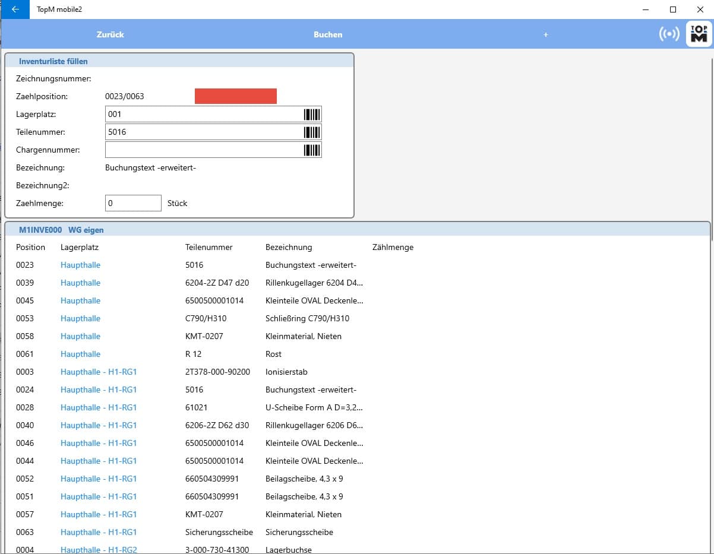Click the Inventurliste füllen panel header
The height and width of the screenshot is (554, 714).
[x=53, y=61]
